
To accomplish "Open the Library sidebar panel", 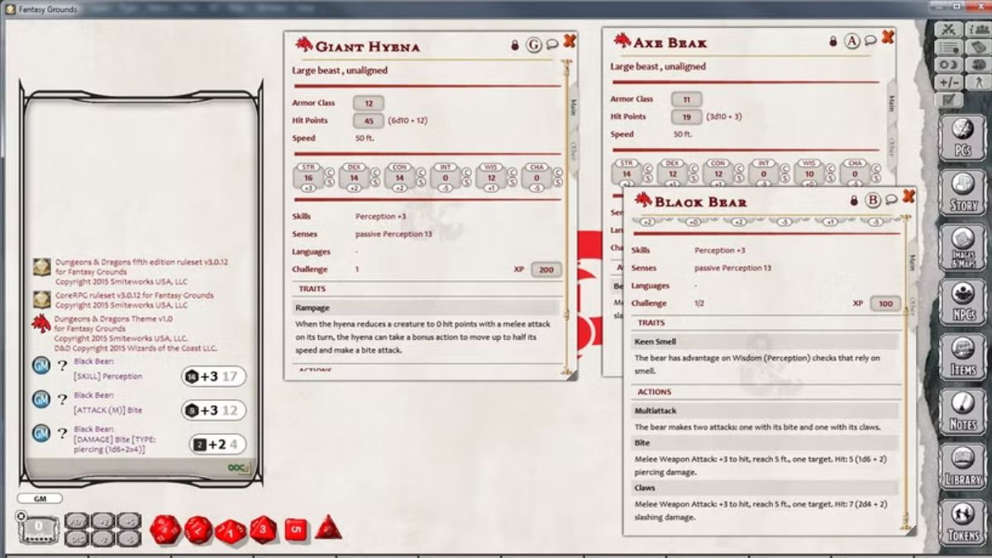I will coord(962,465).
